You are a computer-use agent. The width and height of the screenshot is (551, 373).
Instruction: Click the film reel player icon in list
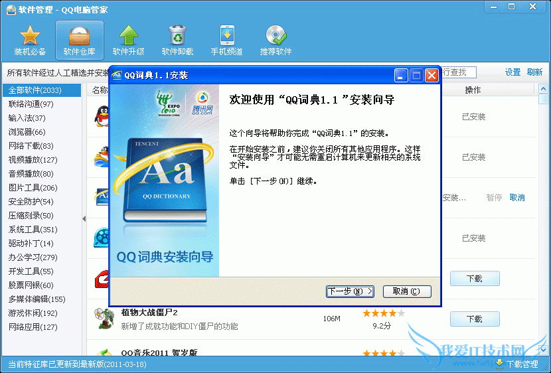[x=101, y=238]
